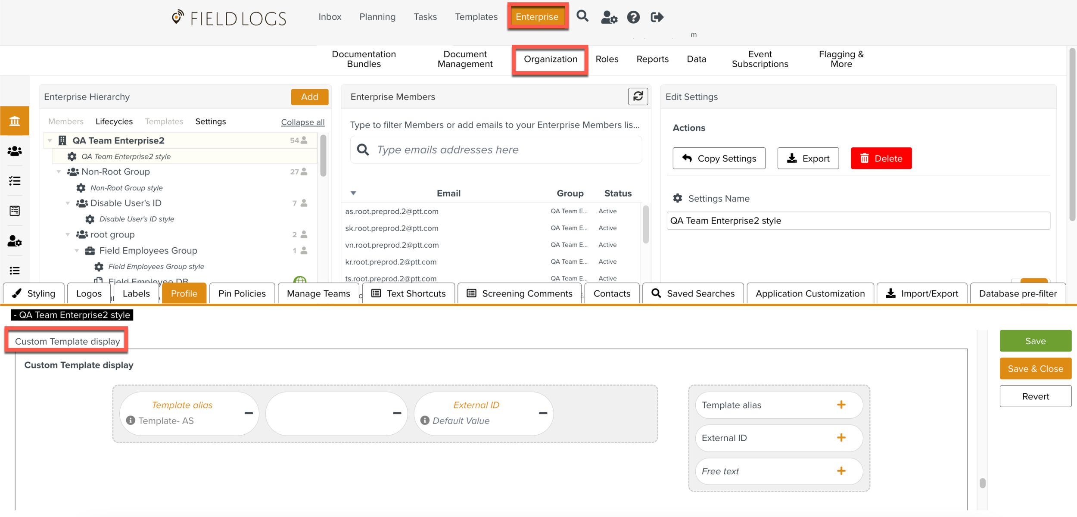Click the Settings Name input field
Image resolution: width=1077 pixels, height=517 pixels.
coord(858,221)
